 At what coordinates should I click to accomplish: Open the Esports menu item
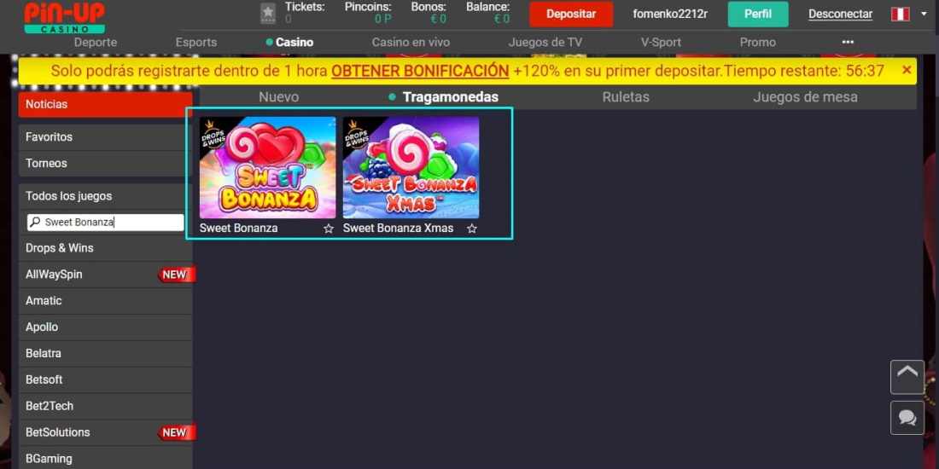(x=196, y=43)
